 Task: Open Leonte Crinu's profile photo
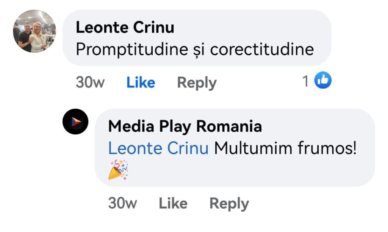coord(34,31)
